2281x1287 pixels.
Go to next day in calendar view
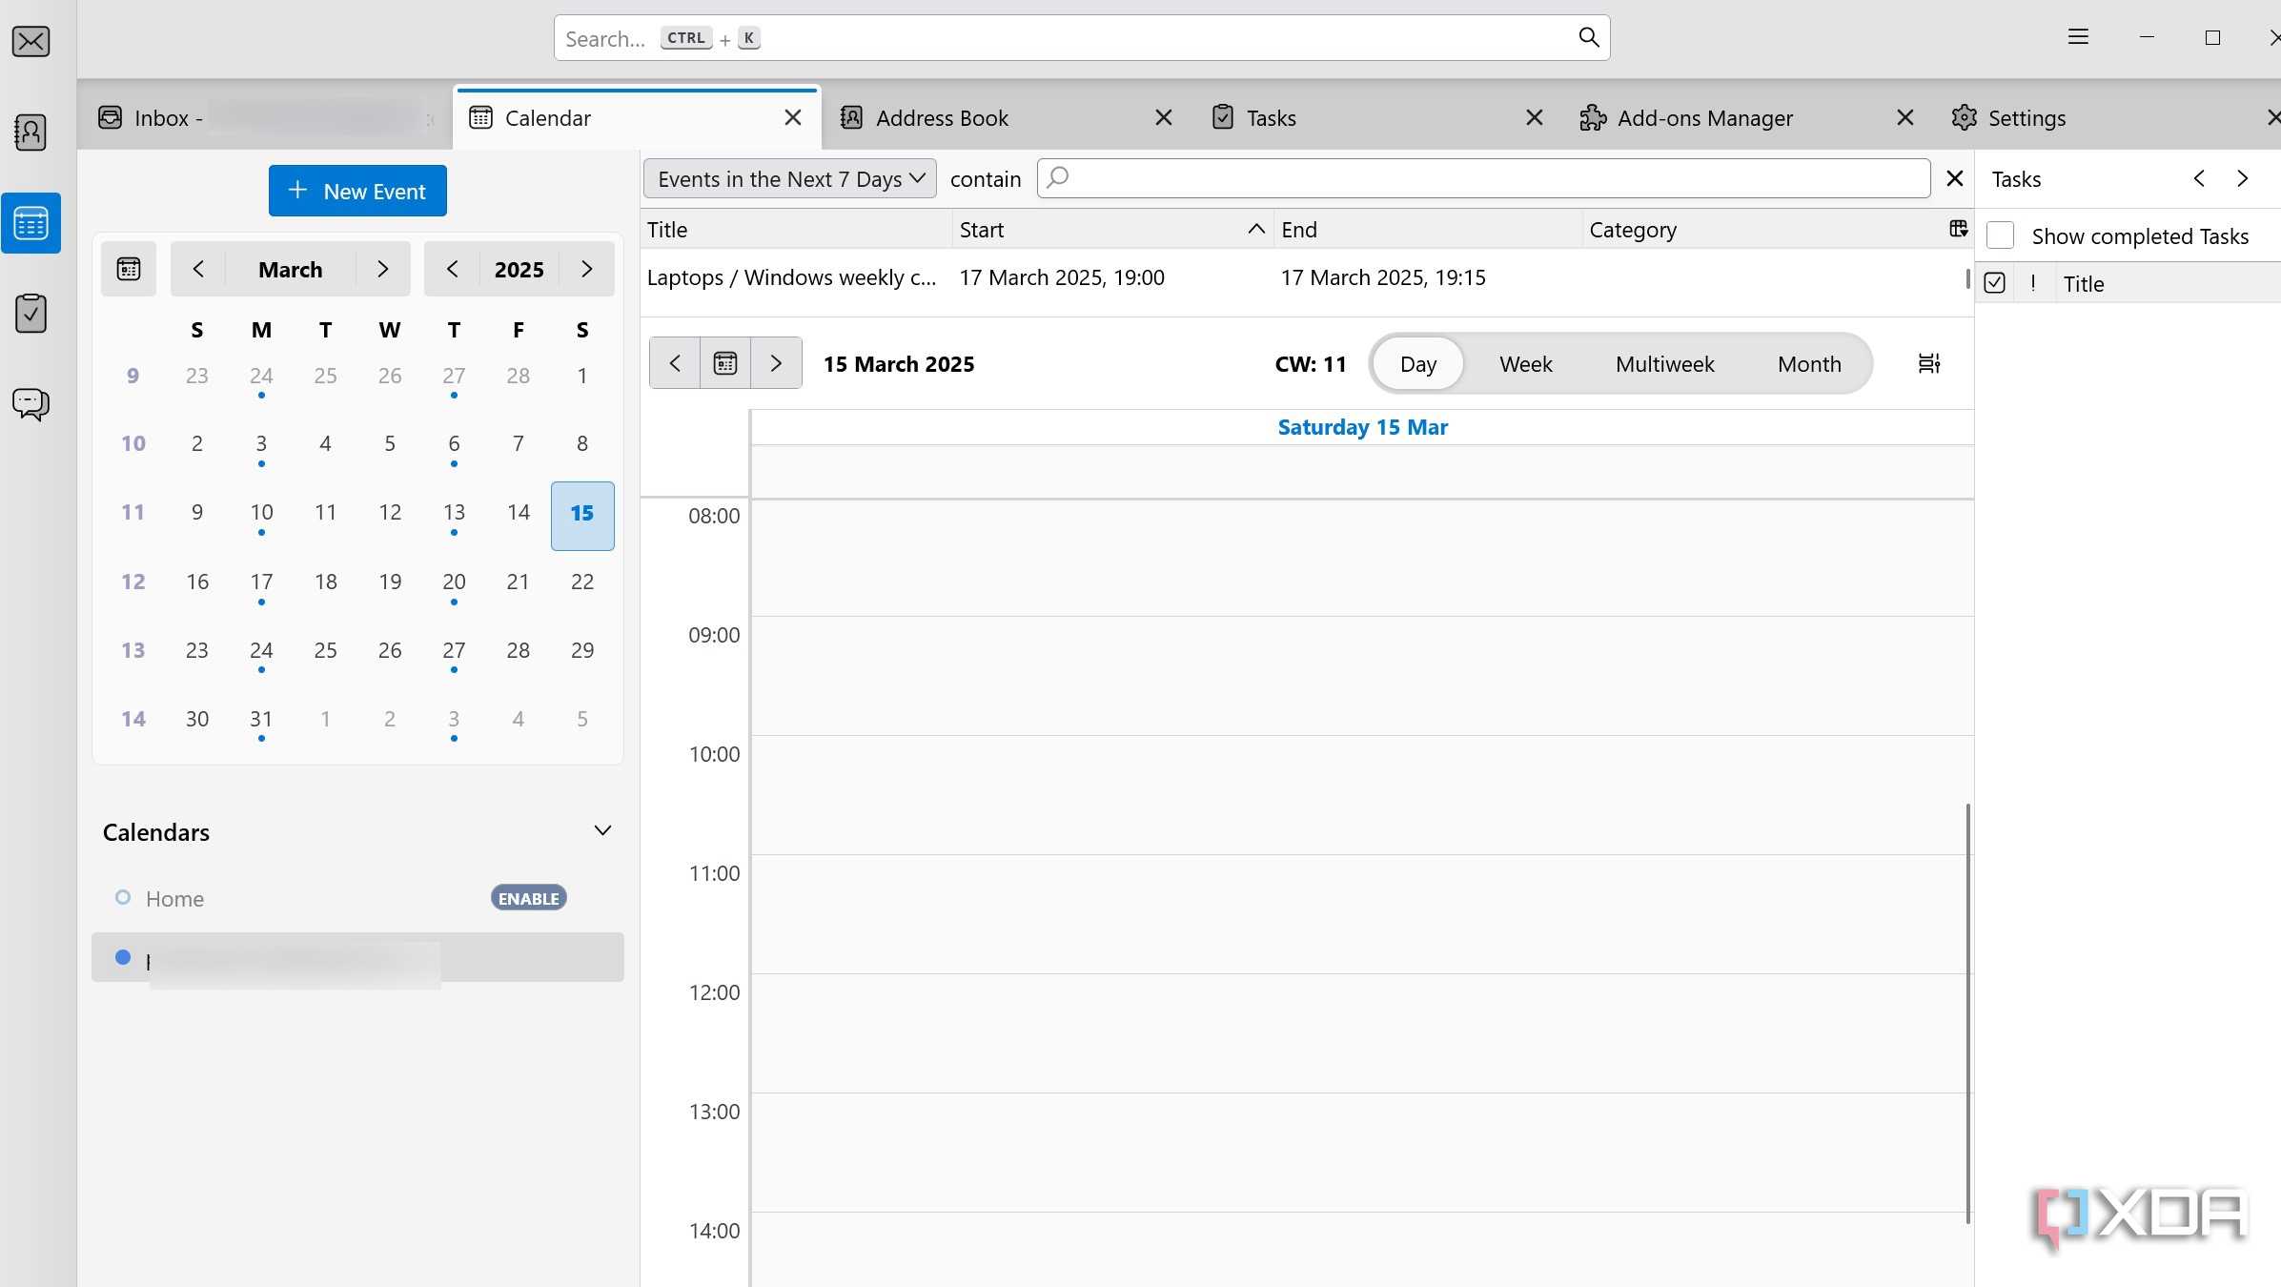(776, 363)
